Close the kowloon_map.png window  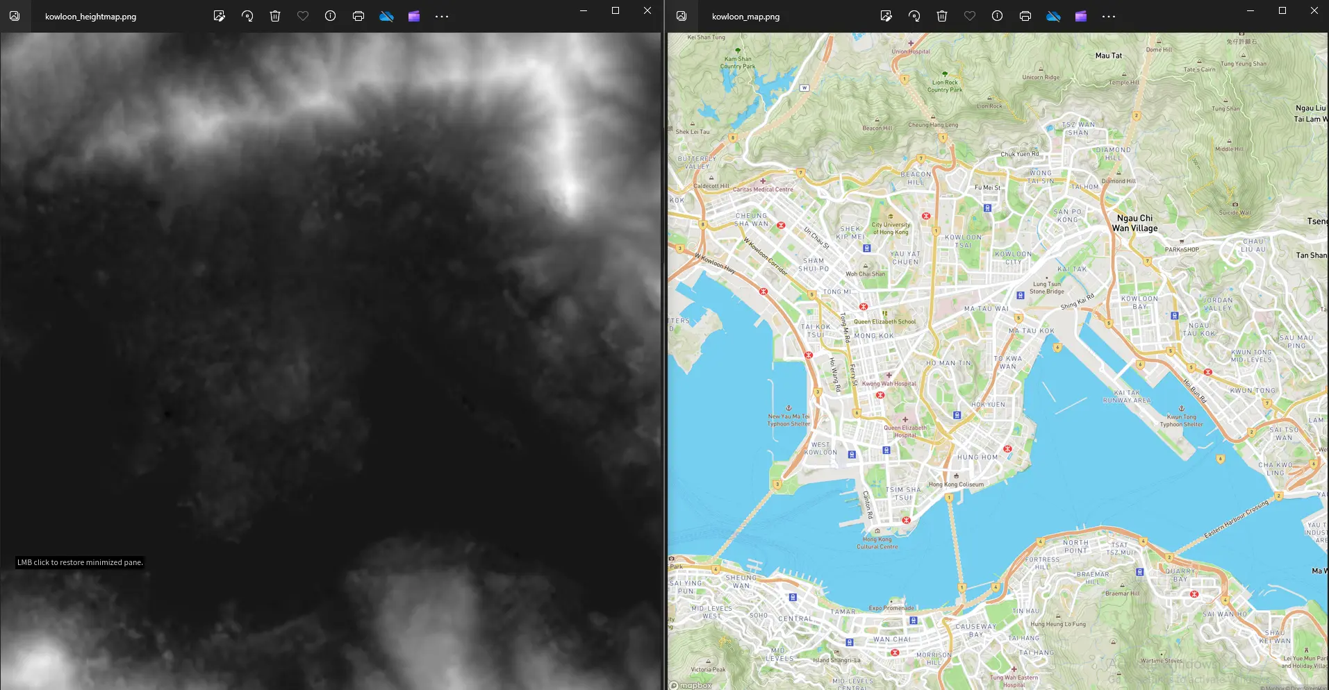1314,10
